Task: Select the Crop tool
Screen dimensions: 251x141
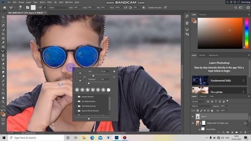Action: (3, 34)
